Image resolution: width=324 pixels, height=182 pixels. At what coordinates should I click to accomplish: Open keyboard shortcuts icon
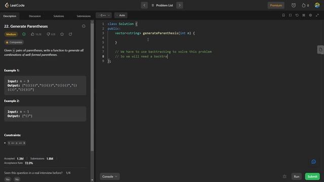304,15
